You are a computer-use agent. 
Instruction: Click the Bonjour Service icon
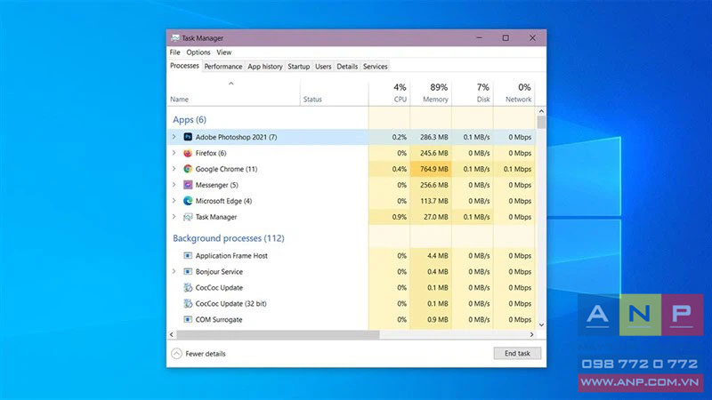(188, 271)
